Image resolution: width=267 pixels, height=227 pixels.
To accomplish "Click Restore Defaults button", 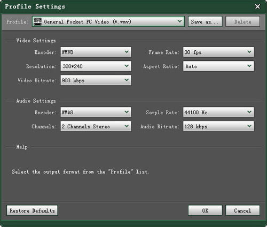I will (x=32, y=210).
